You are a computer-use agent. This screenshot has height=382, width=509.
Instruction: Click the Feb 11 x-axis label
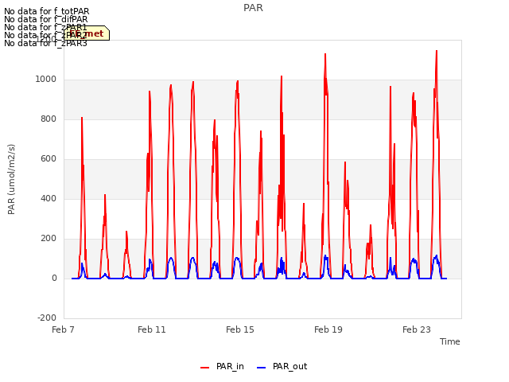pos(152,329)
